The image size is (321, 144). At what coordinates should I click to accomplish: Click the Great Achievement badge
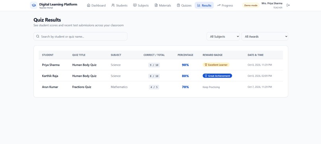pyautogui.click(x=217, y=76)
